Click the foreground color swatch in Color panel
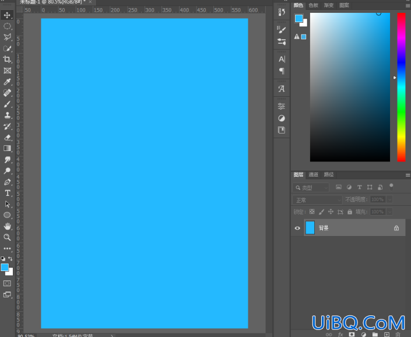This screenshot has height=337, width=411. tap(299, 18)
